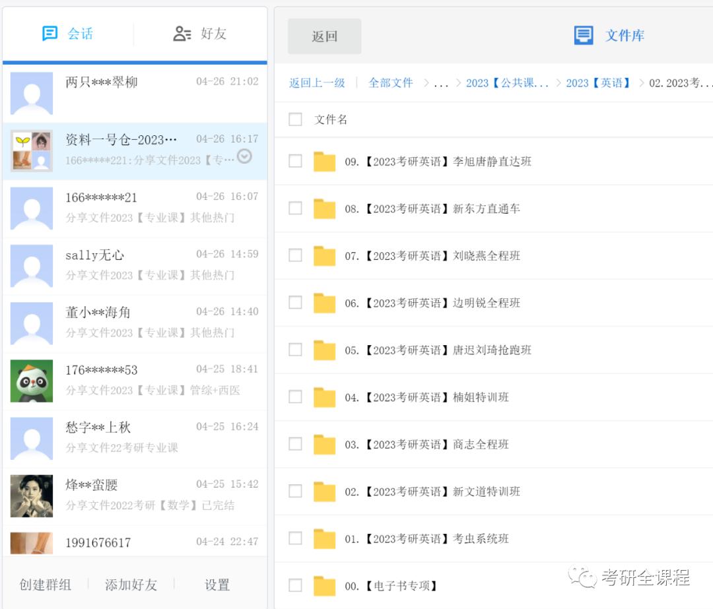Click folder icon of 04. 楠姐特训班

(x=324, y=397)
